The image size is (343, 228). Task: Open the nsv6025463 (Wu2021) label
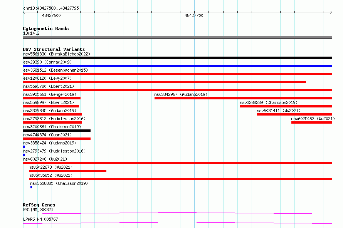313,119
